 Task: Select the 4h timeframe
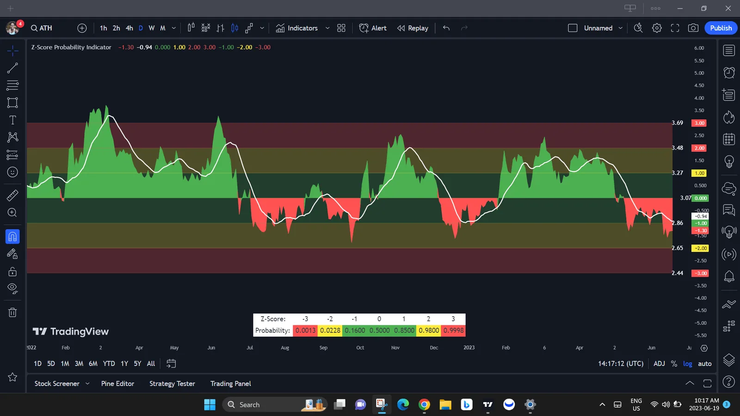(x=129, y=28)
